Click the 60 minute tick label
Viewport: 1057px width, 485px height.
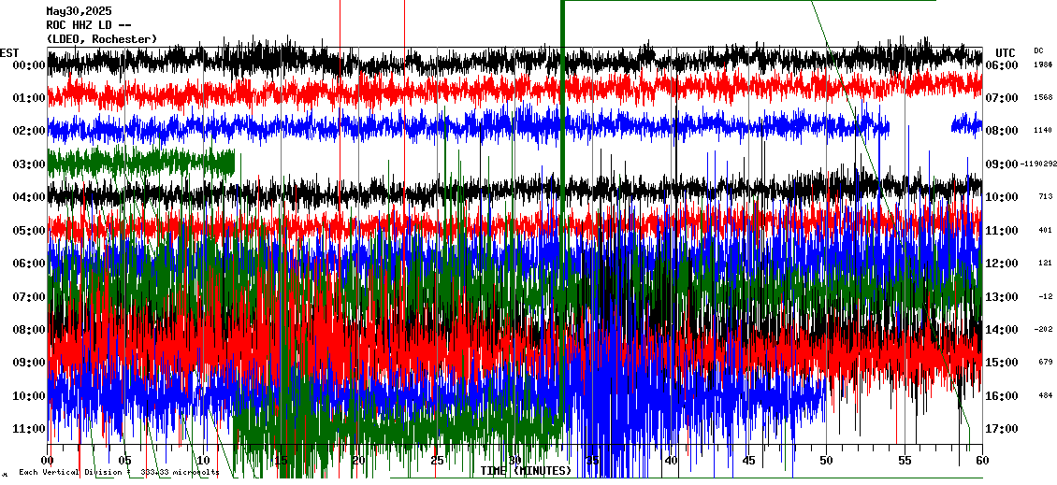(981, 461)
